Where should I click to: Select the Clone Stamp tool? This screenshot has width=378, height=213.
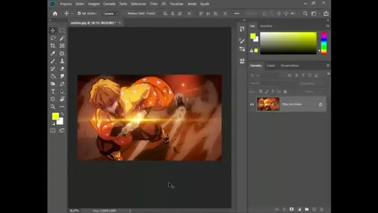[x=62, y=61]
